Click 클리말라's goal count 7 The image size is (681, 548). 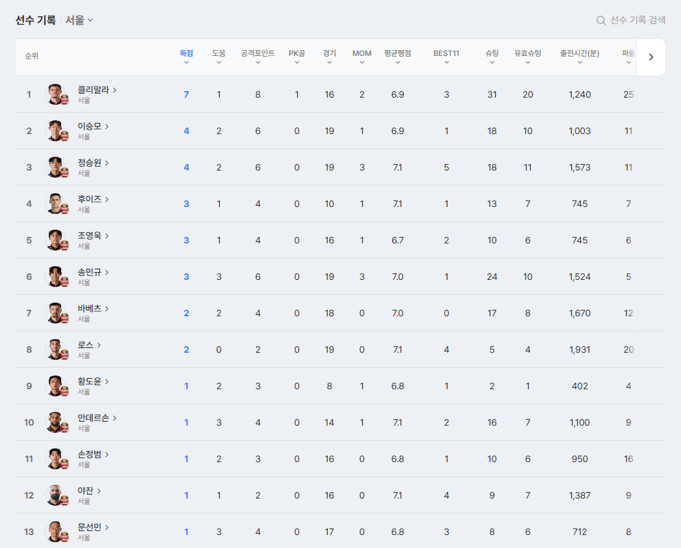click(x=186, y=94)
